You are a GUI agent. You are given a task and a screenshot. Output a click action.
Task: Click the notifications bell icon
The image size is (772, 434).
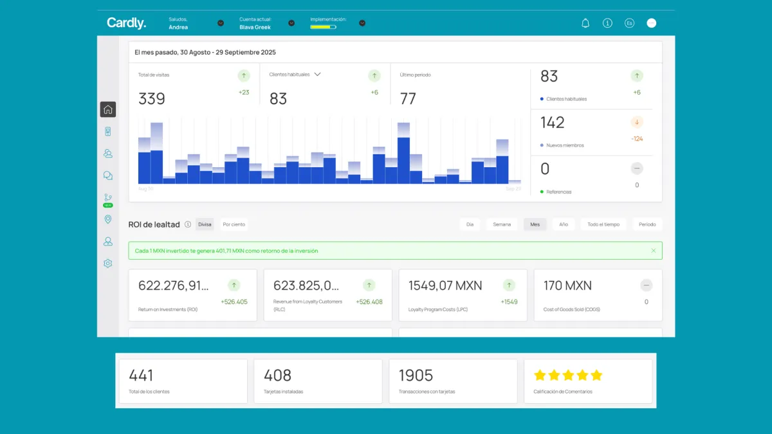pyautogui.click(x=585, y=23)
